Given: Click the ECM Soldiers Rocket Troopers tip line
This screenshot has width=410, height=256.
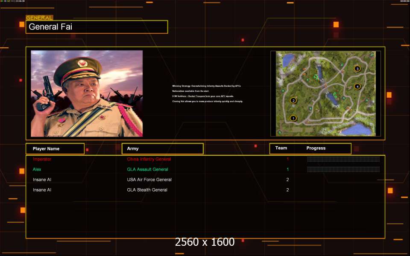Looking at the screenshot, I should pos(203,96).
